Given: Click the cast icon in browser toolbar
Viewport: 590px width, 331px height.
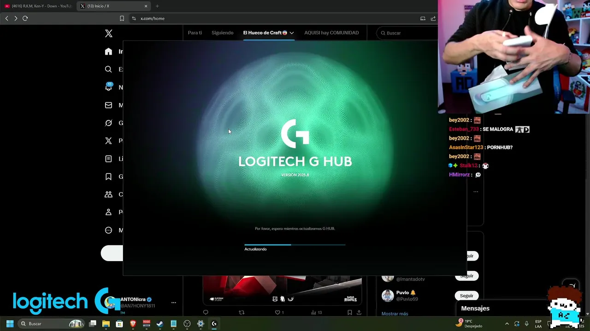Looking at the screenshot, I should (x=423, y=18).
